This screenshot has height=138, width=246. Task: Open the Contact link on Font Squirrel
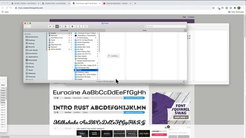(x=191, y=17)
